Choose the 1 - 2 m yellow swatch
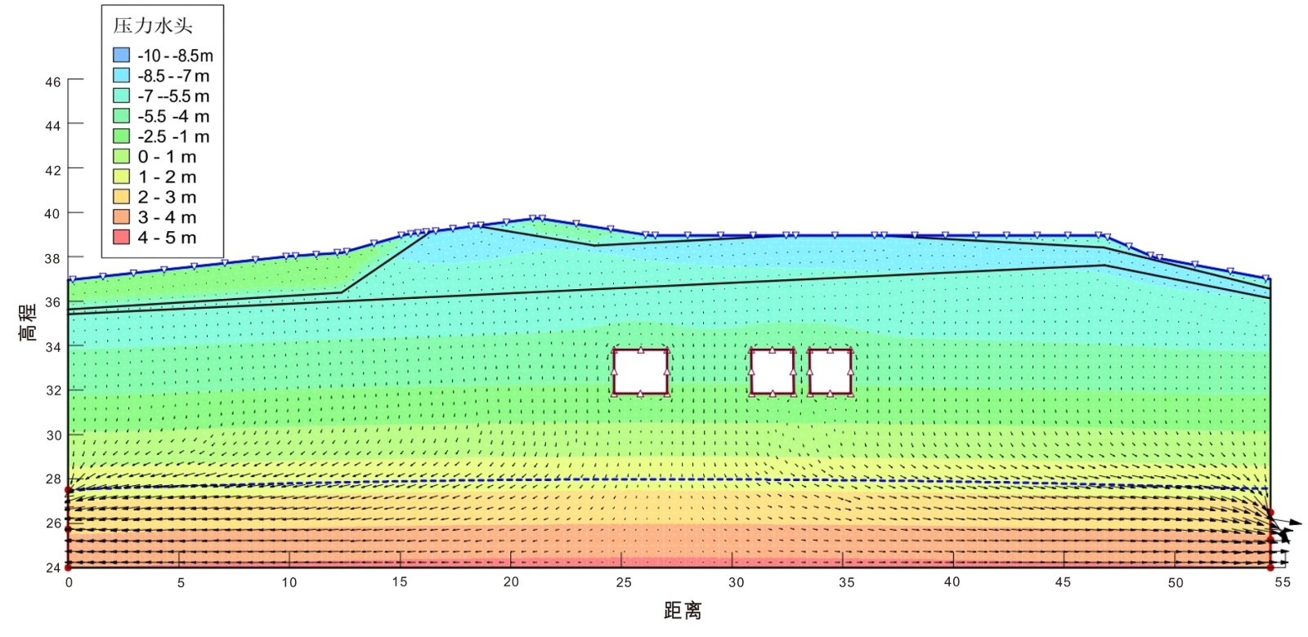The image size is (1308, 637). click(x=121, y=176)
